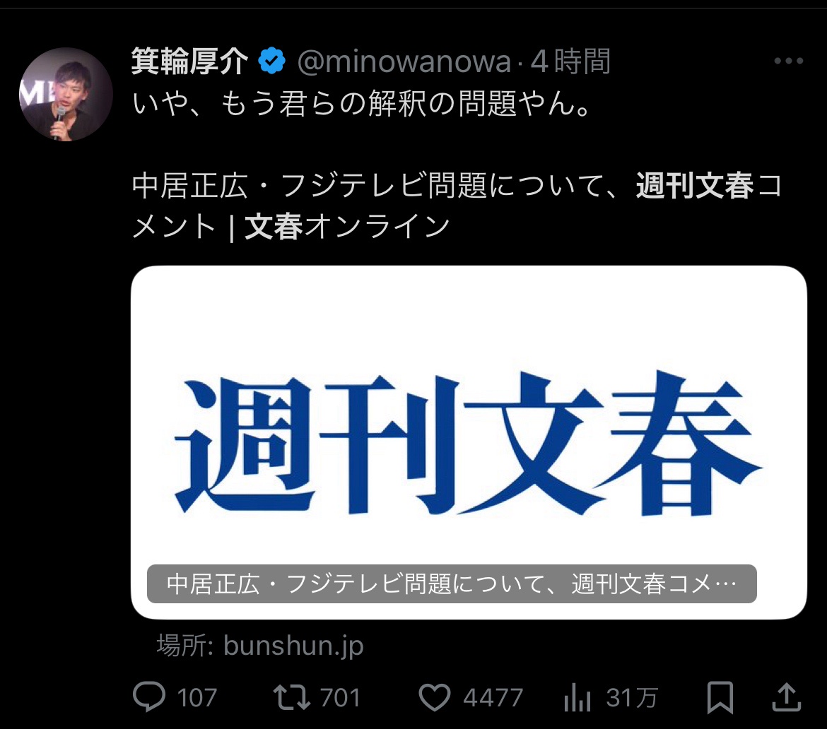Click the 31万 views count
827x729 pixels.
[632, 698]
